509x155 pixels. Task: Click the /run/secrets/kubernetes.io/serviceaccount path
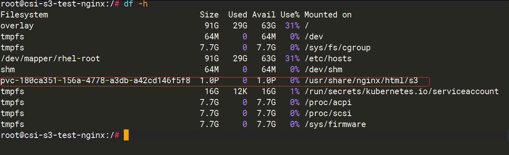click(401, 91)
